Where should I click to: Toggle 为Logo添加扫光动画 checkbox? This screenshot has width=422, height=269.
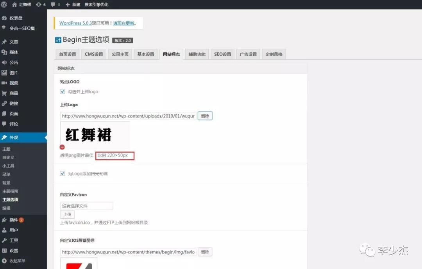pos(63,173)
